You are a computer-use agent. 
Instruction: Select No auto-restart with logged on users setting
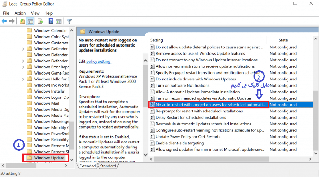coord(210,105)
